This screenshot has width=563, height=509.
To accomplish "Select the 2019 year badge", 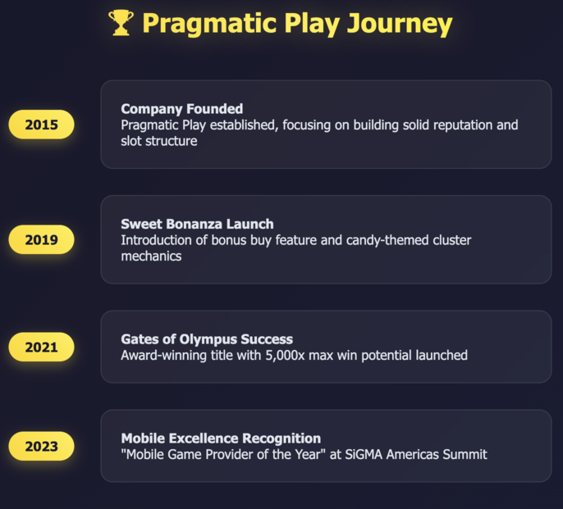I will (41, 239).
